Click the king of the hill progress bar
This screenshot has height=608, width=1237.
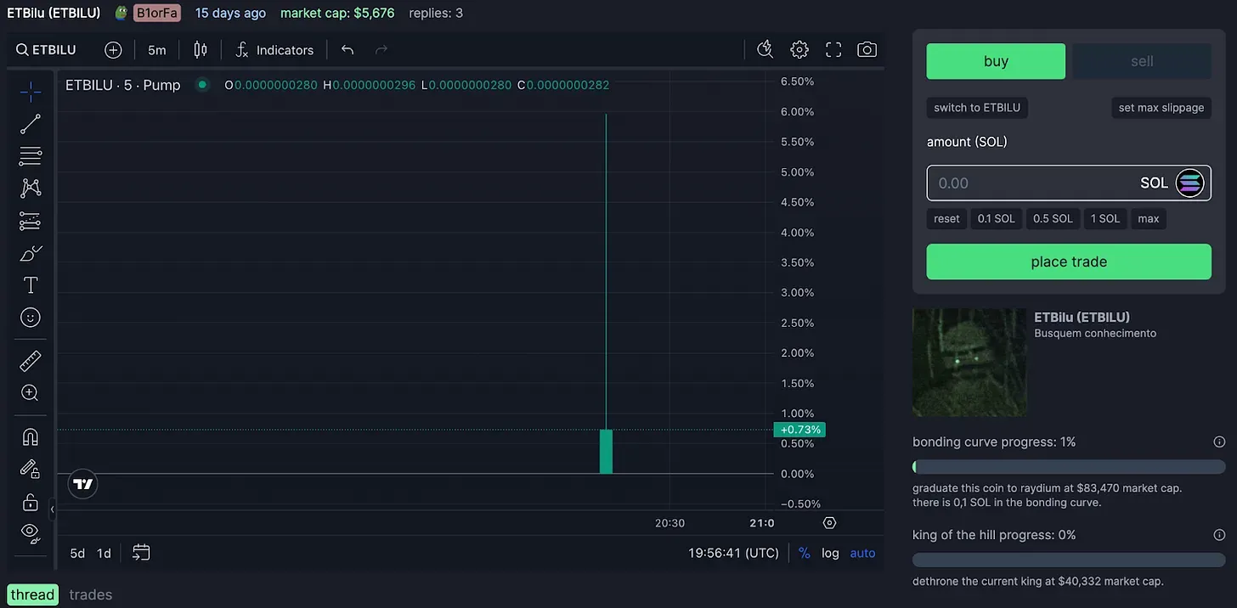click(x=1069, y=560)
